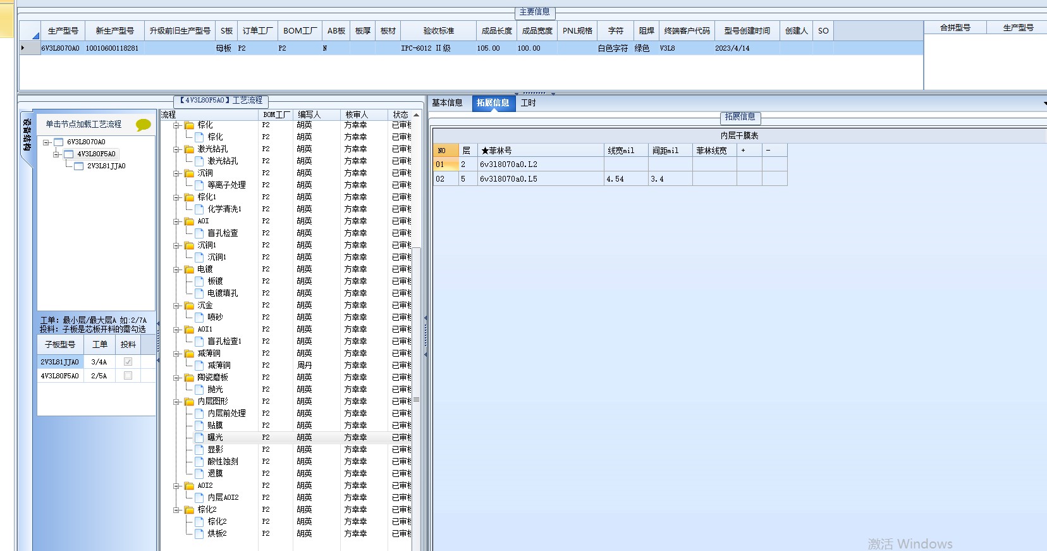Click the 线宽mil cell showing 4.54
The image size is (1047, 551).
pos(626,179)
